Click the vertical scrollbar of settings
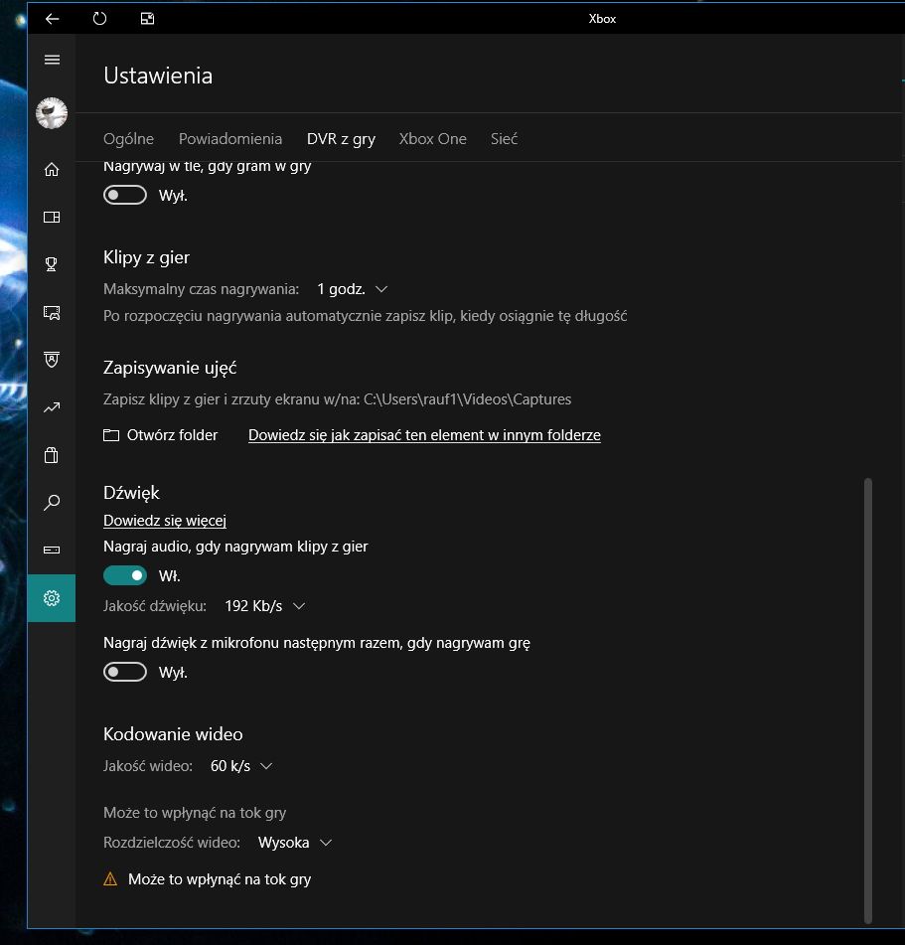Image resolution: width=905 pixels, height=945 pixels. tap(868, 696)
